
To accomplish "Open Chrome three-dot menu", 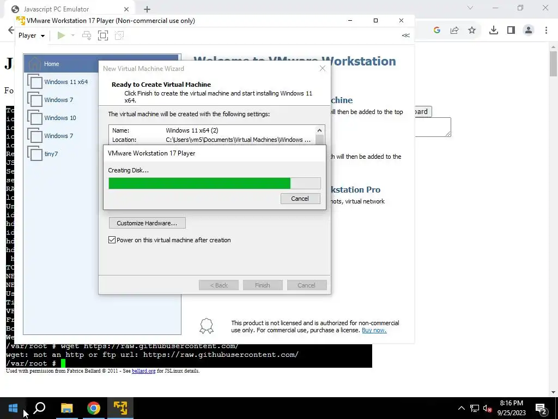I will (x=546, y=31).
